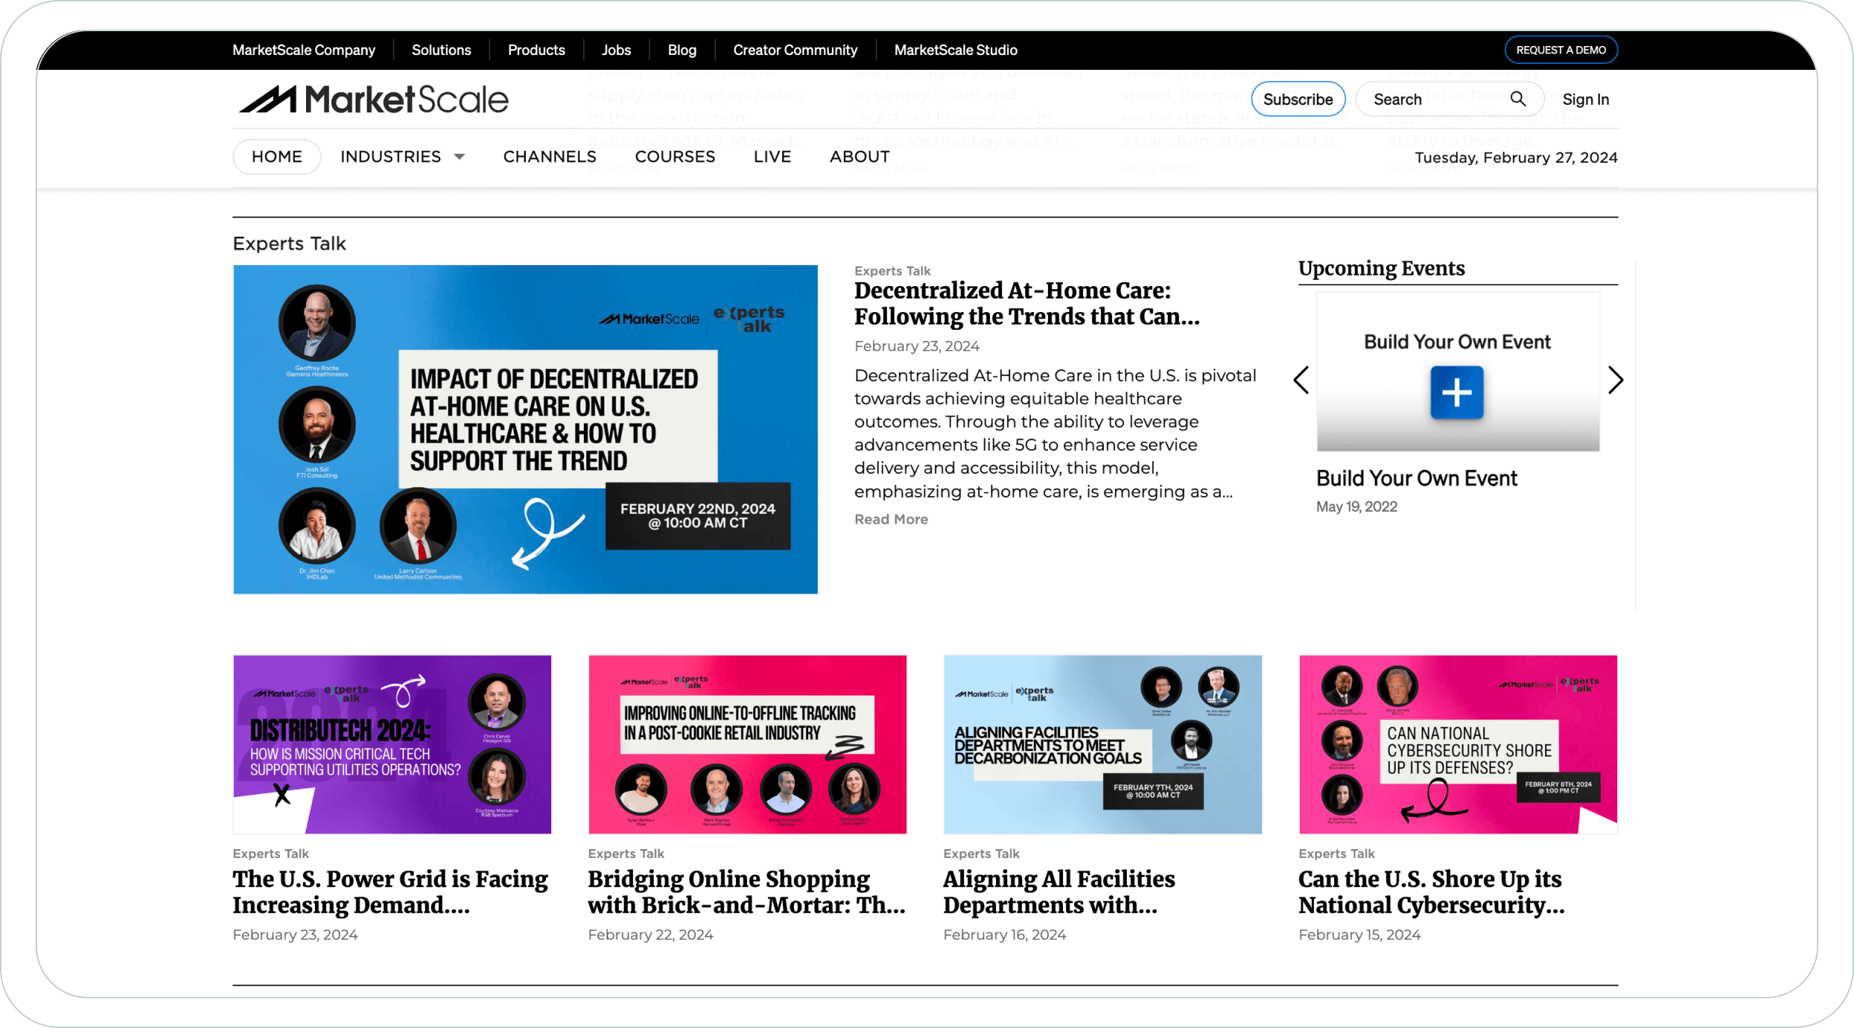Click the magnifier search icon

click(1518, 99)
